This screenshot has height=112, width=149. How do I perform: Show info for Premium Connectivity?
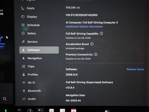point(96,54)
